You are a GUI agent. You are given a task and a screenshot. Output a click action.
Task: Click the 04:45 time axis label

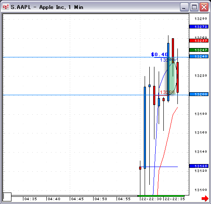point(77,199)
